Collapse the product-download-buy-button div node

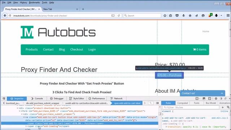18,108
